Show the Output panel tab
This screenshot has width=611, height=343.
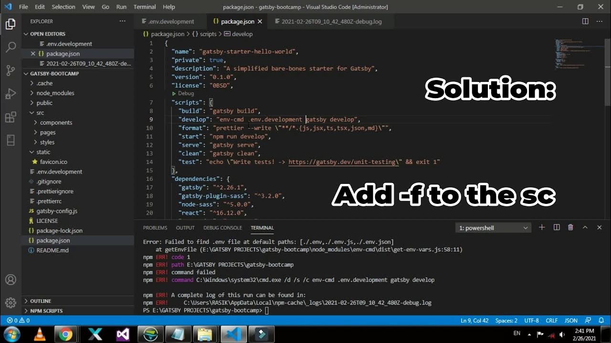tap(185, 228)
